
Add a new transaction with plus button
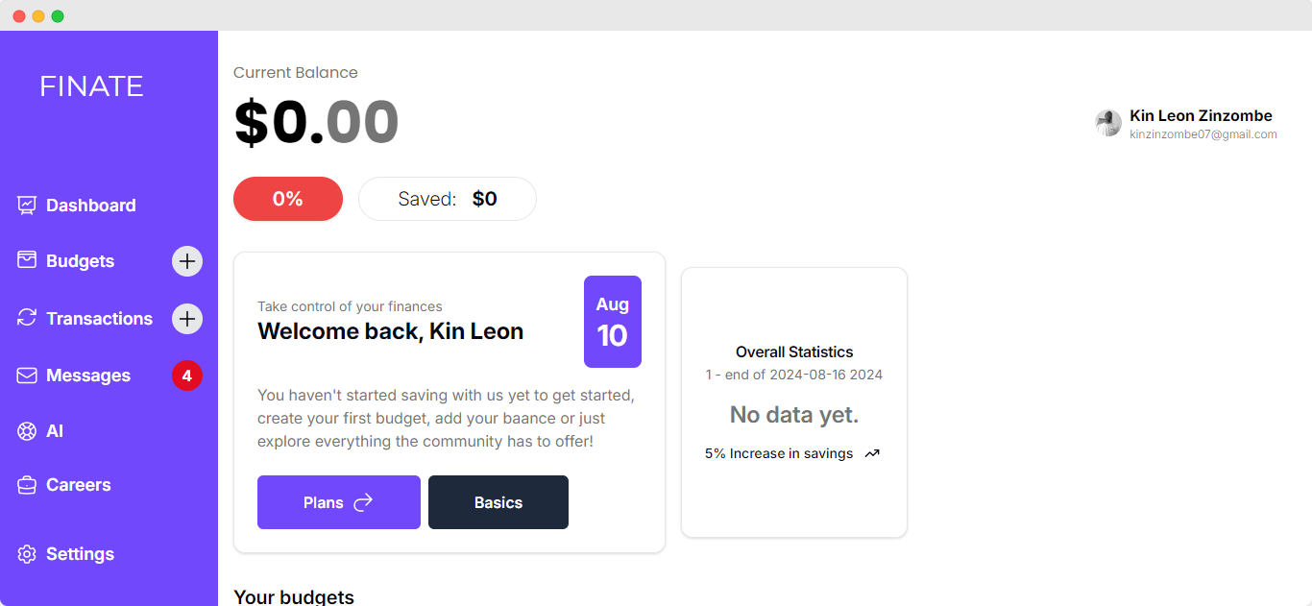(187, 319)
